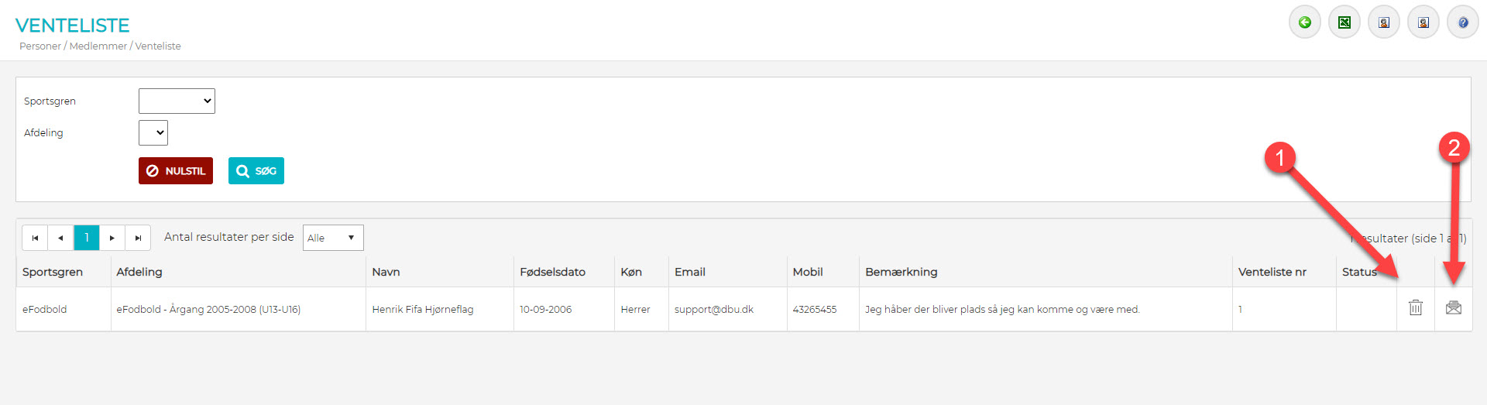Open the Sportsgren dropdown
Screen dimensions: 1487x405
(177, 101)
